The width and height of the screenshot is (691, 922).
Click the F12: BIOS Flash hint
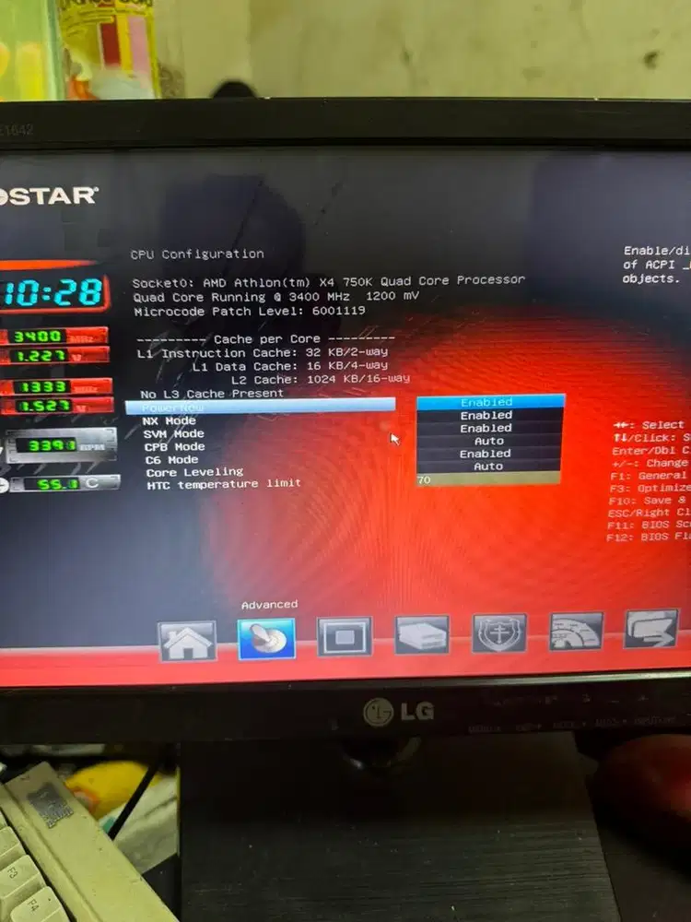(x=649, y=537)
